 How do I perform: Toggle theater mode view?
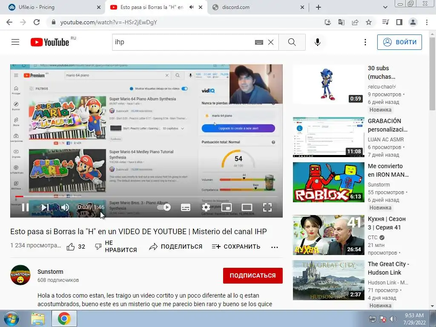point(247,207)
